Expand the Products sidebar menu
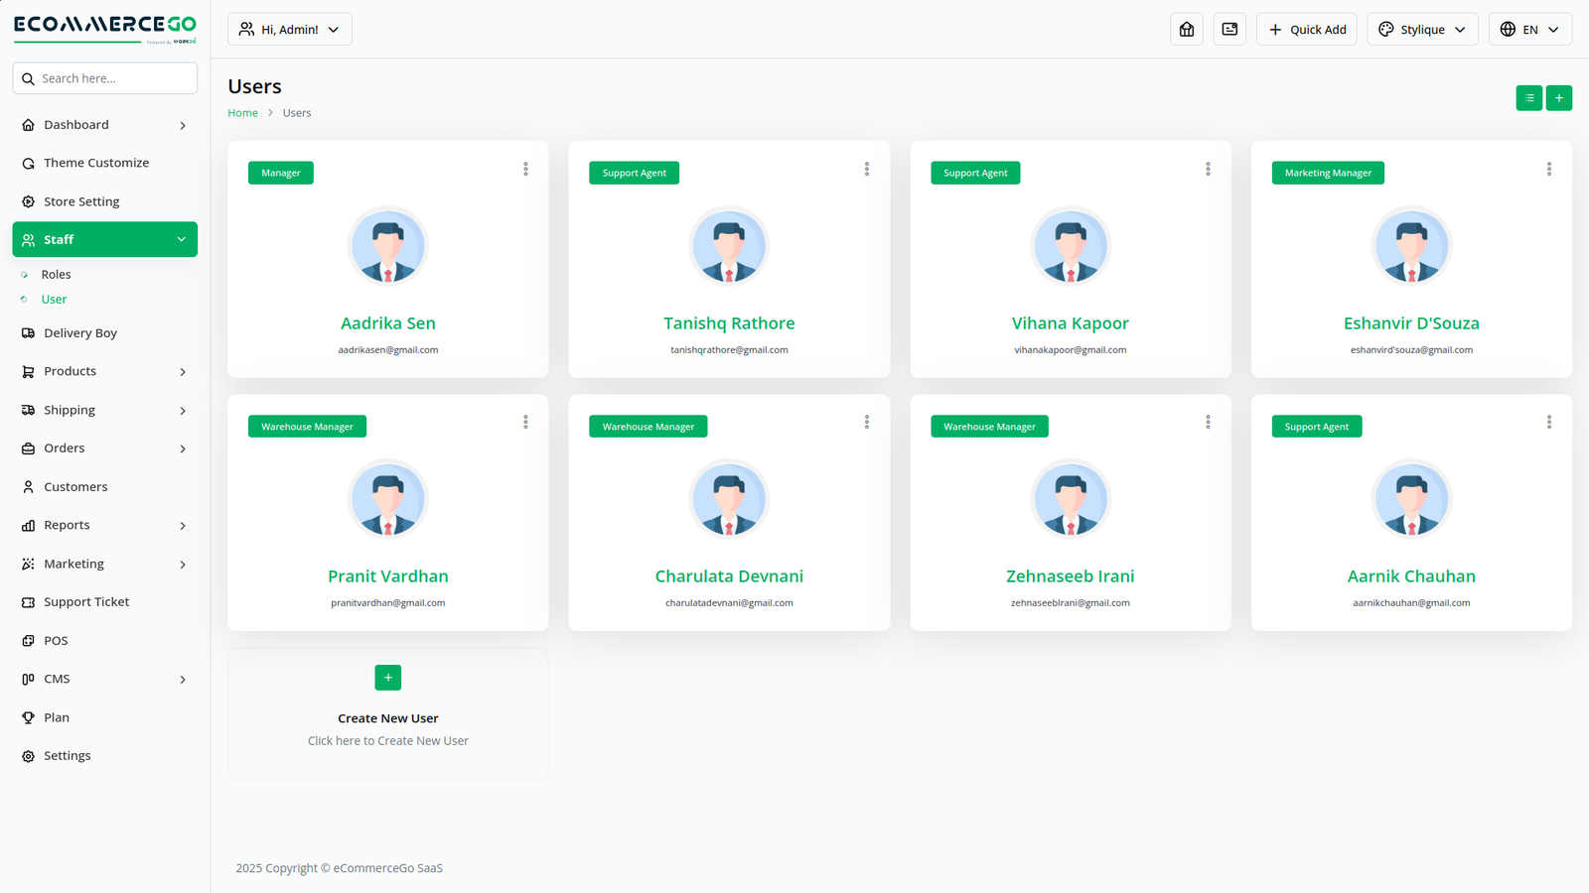Screen dimensions: 1589x893 pyautogui.click(x=104, y=371)
